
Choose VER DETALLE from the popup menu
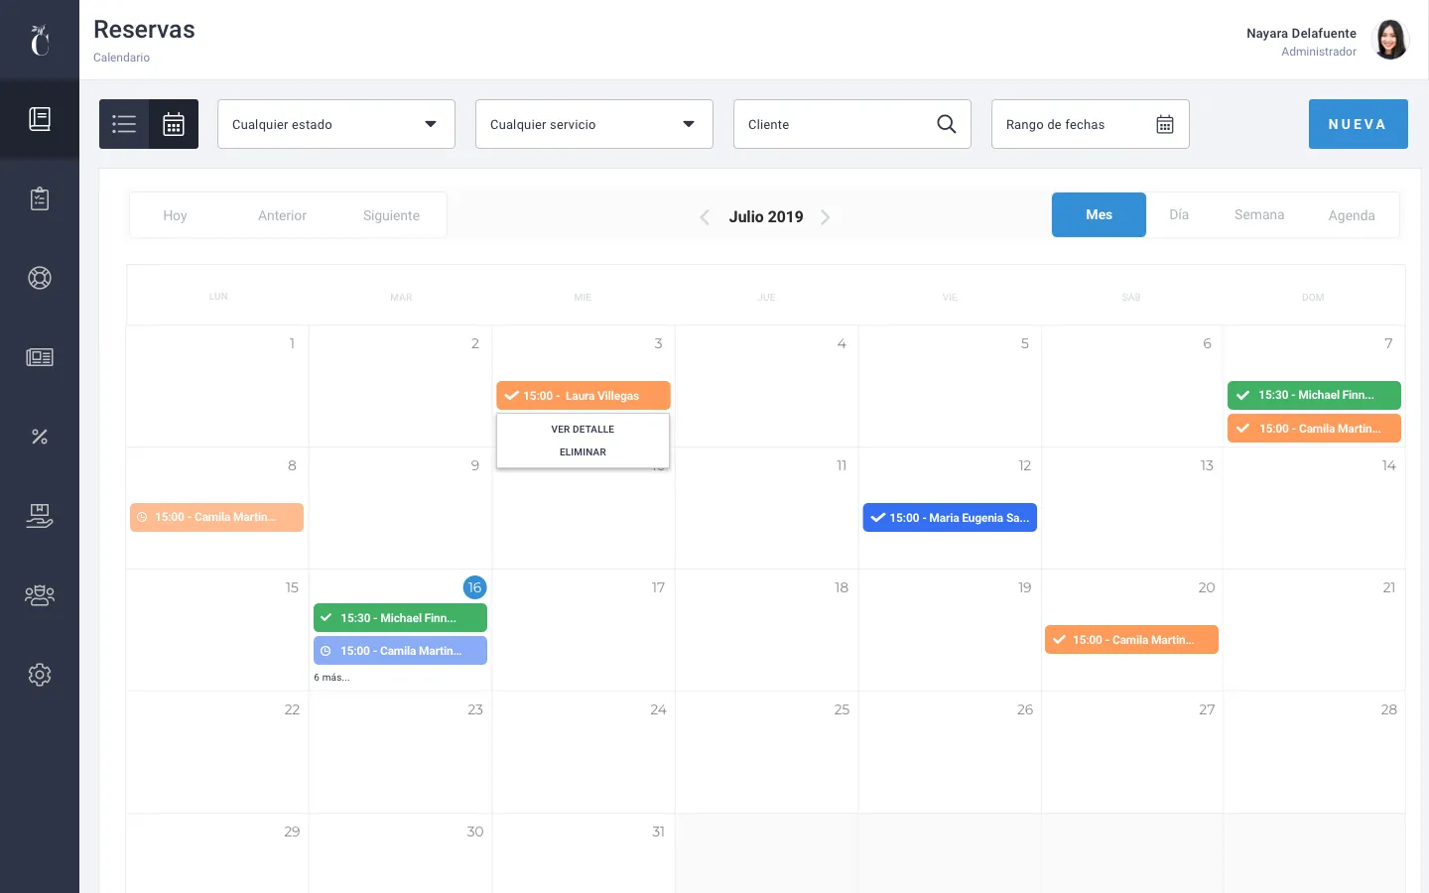[x=583, y=430]
